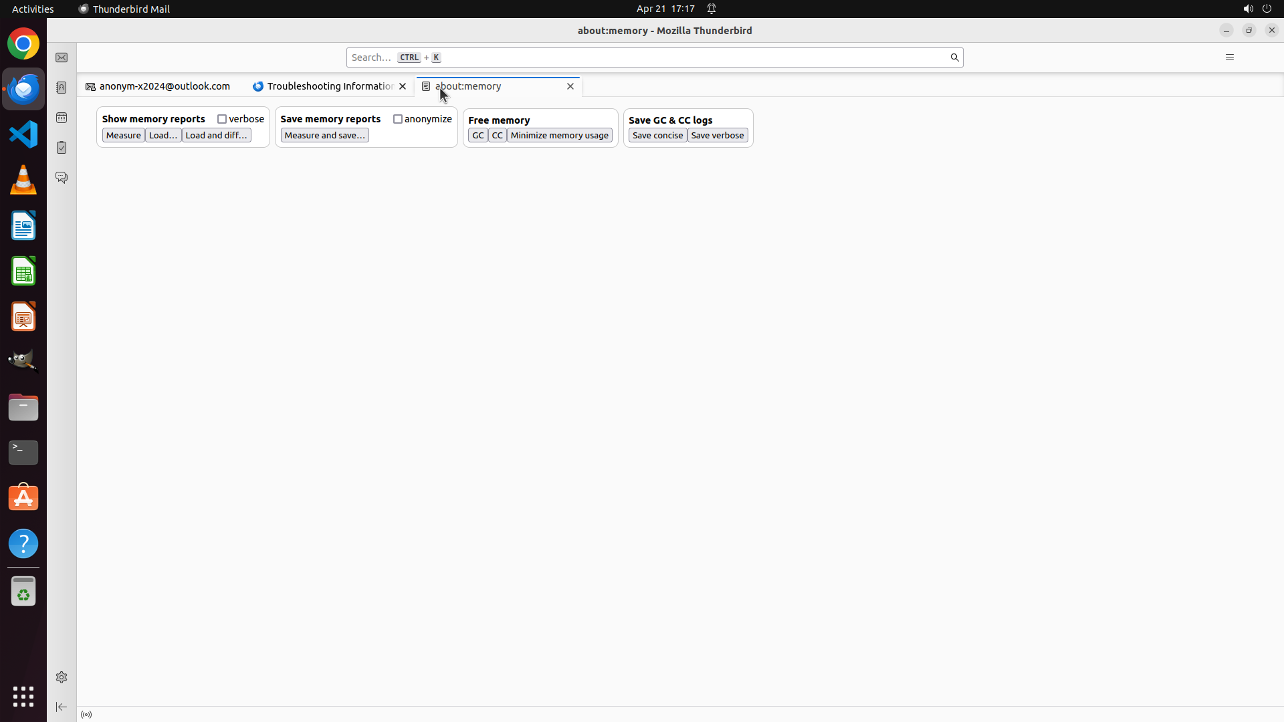1284x722 pixels.
Task: Enable the verbose checkbox
Action: pos(222,119)
